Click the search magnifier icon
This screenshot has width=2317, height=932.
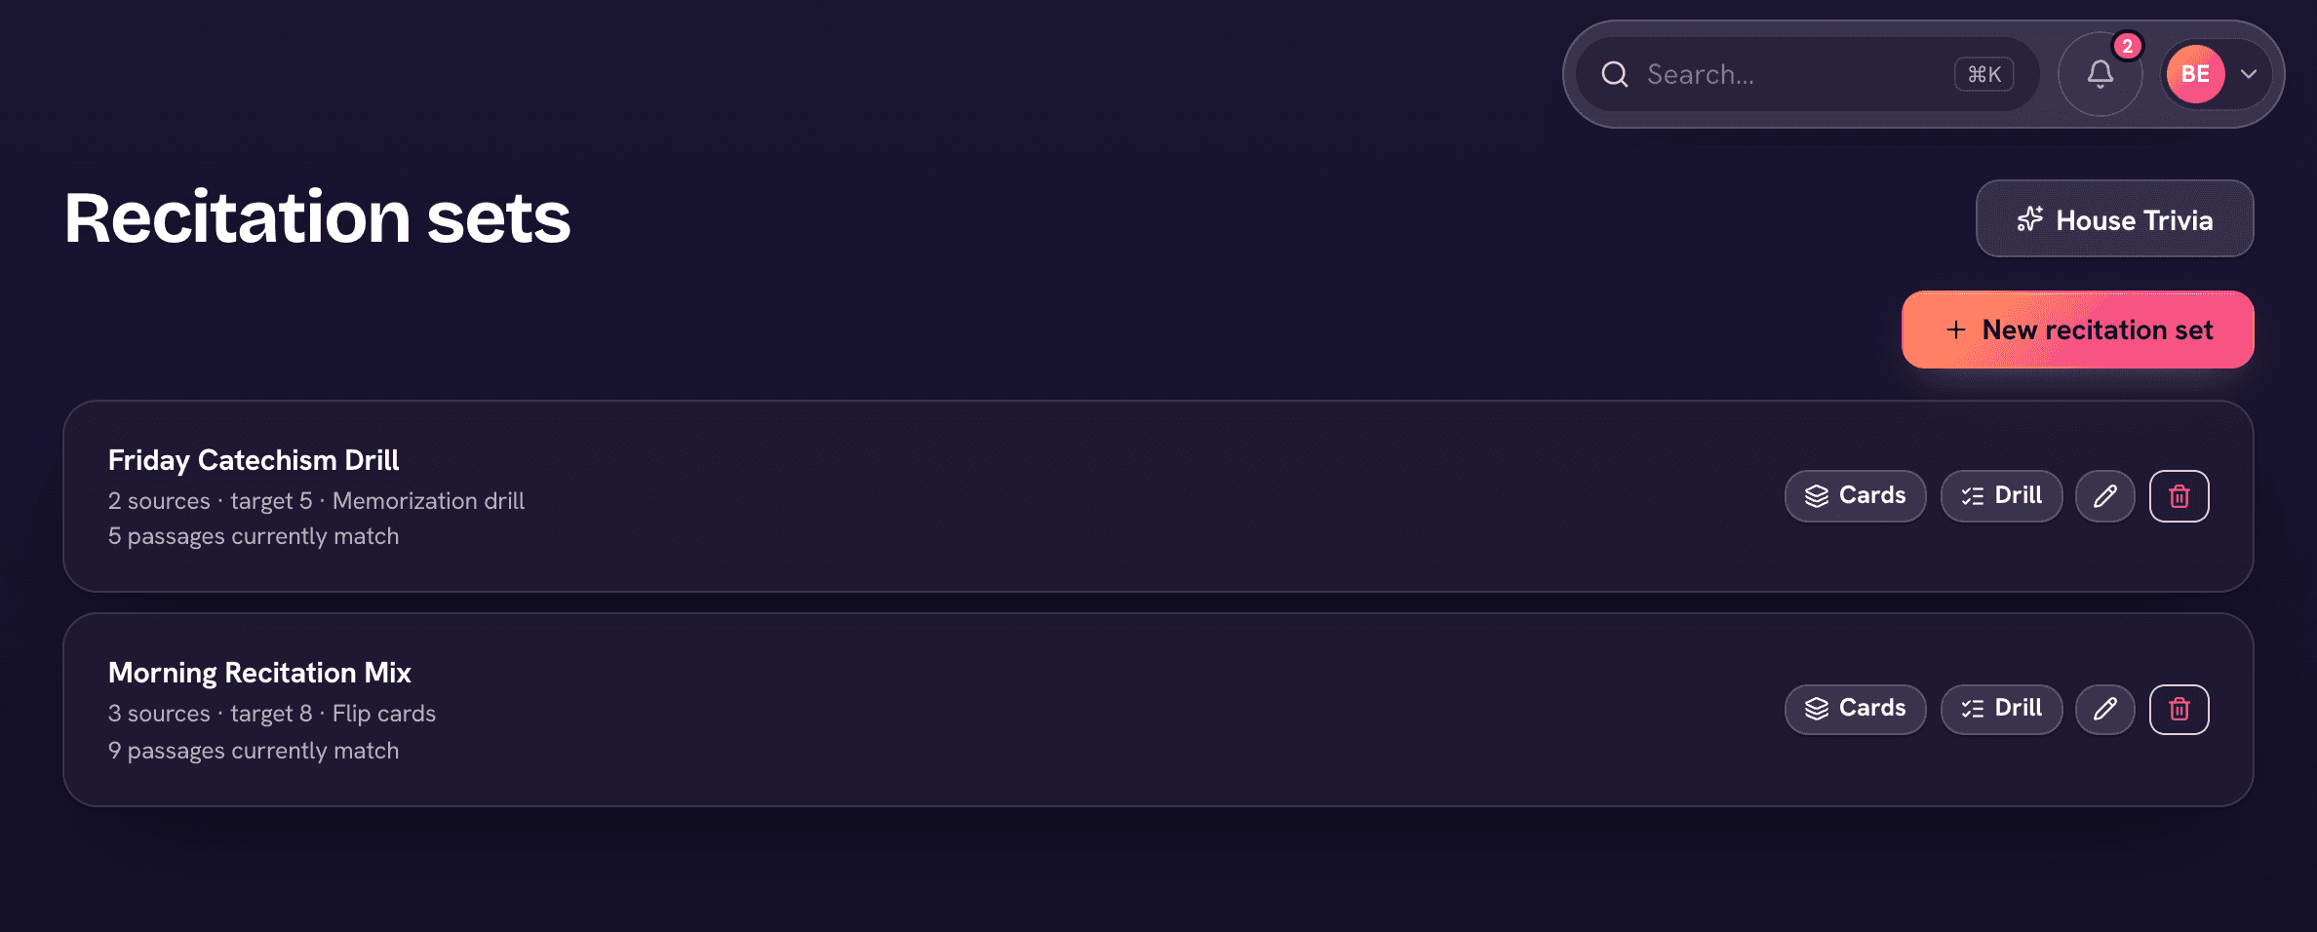tap(1615, 74)
